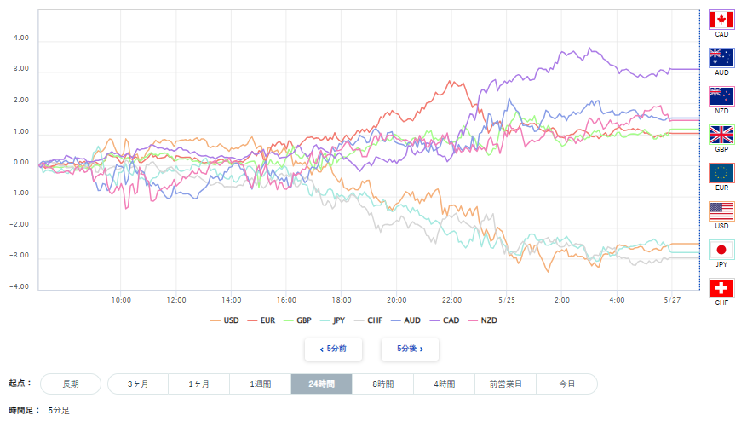The height and width of the screenshot is (427, 747).
Task: Choose the 4時間 range tab
Action: tap(444, 384)
